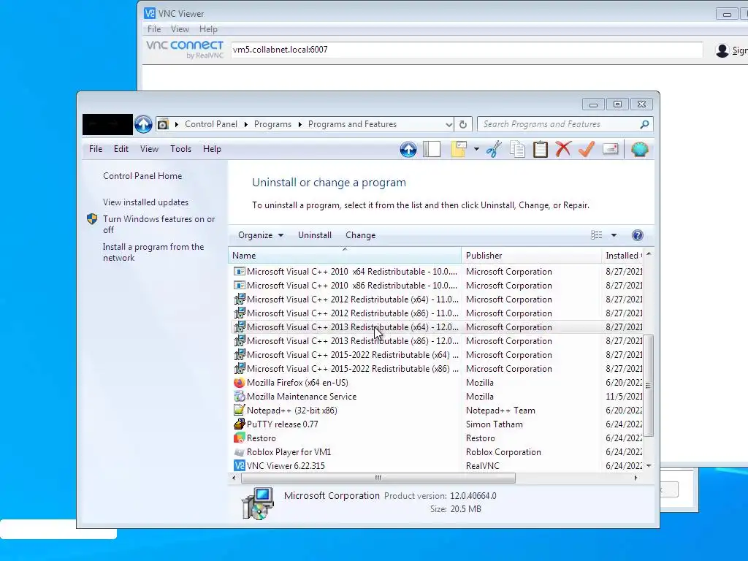The height and width of the screenshot is (561, 748).
Task: Click the Restoro program icon
Action: pyautogui.click(x=239, y=438)
